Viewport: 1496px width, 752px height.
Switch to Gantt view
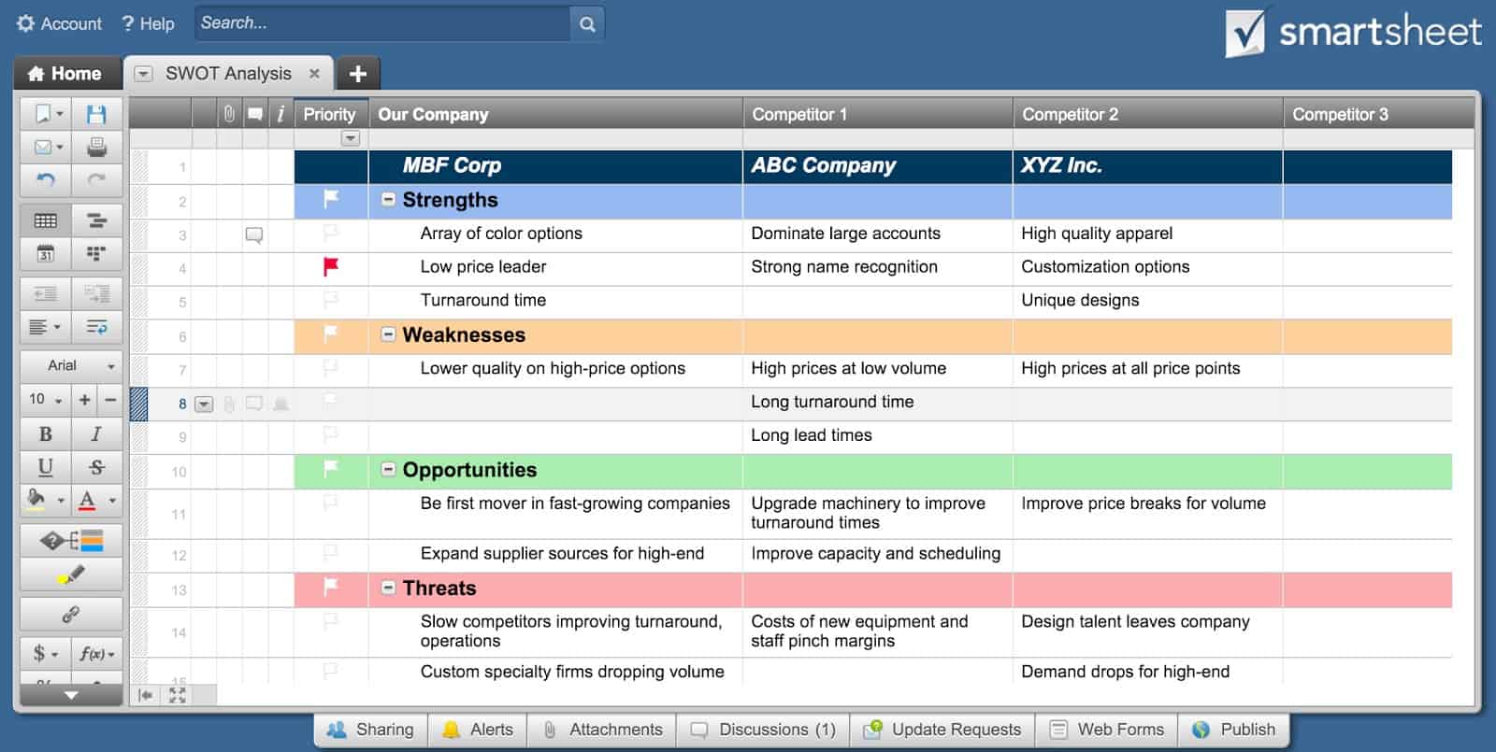[x=96, y=220]
